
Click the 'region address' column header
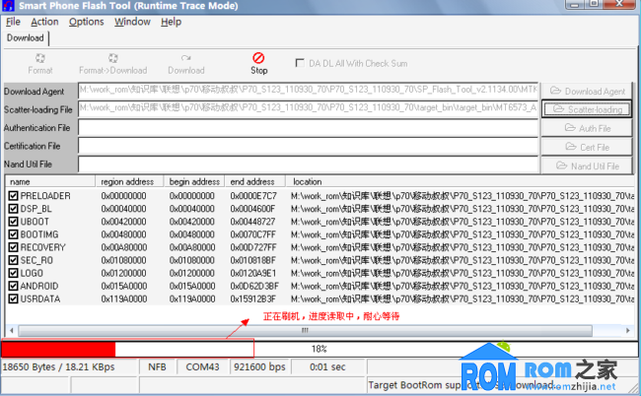tap(129, 181)
